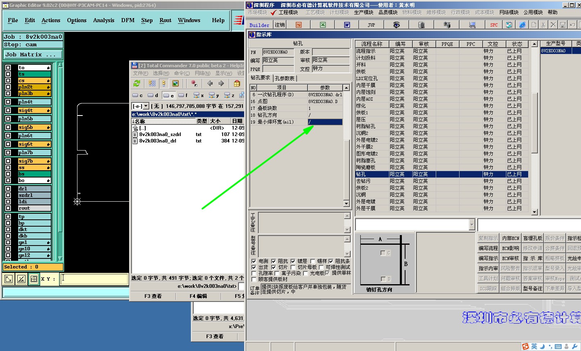
Task: Open the Rout menu in Graphic Editor
Action: 165,20
